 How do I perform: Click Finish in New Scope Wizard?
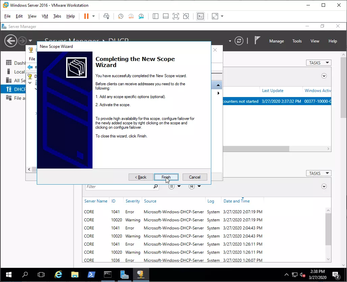pos(166,177)
